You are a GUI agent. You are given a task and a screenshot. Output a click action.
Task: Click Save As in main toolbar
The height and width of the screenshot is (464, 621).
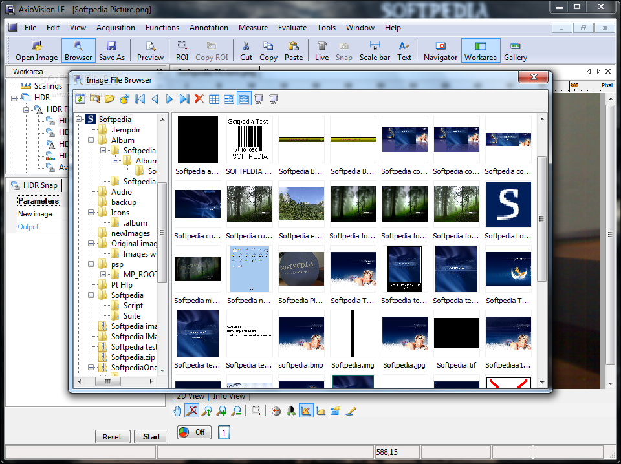[112, 50]
